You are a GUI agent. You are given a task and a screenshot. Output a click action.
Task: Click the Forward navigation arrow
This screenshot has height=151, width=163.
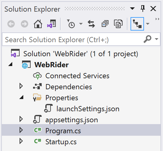[25, 24]
